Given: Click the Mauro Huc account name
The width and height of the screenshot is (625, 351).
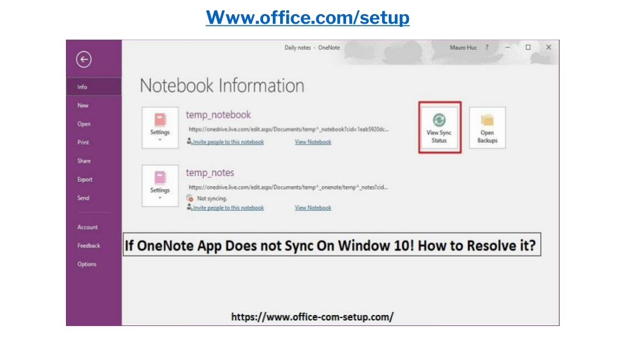Looking at the screenshot, I should tap(463, 48).
